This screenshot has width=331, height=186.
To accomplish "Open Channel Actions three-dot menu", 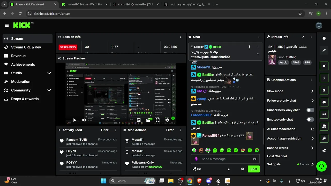I will (x=311, y=80).
